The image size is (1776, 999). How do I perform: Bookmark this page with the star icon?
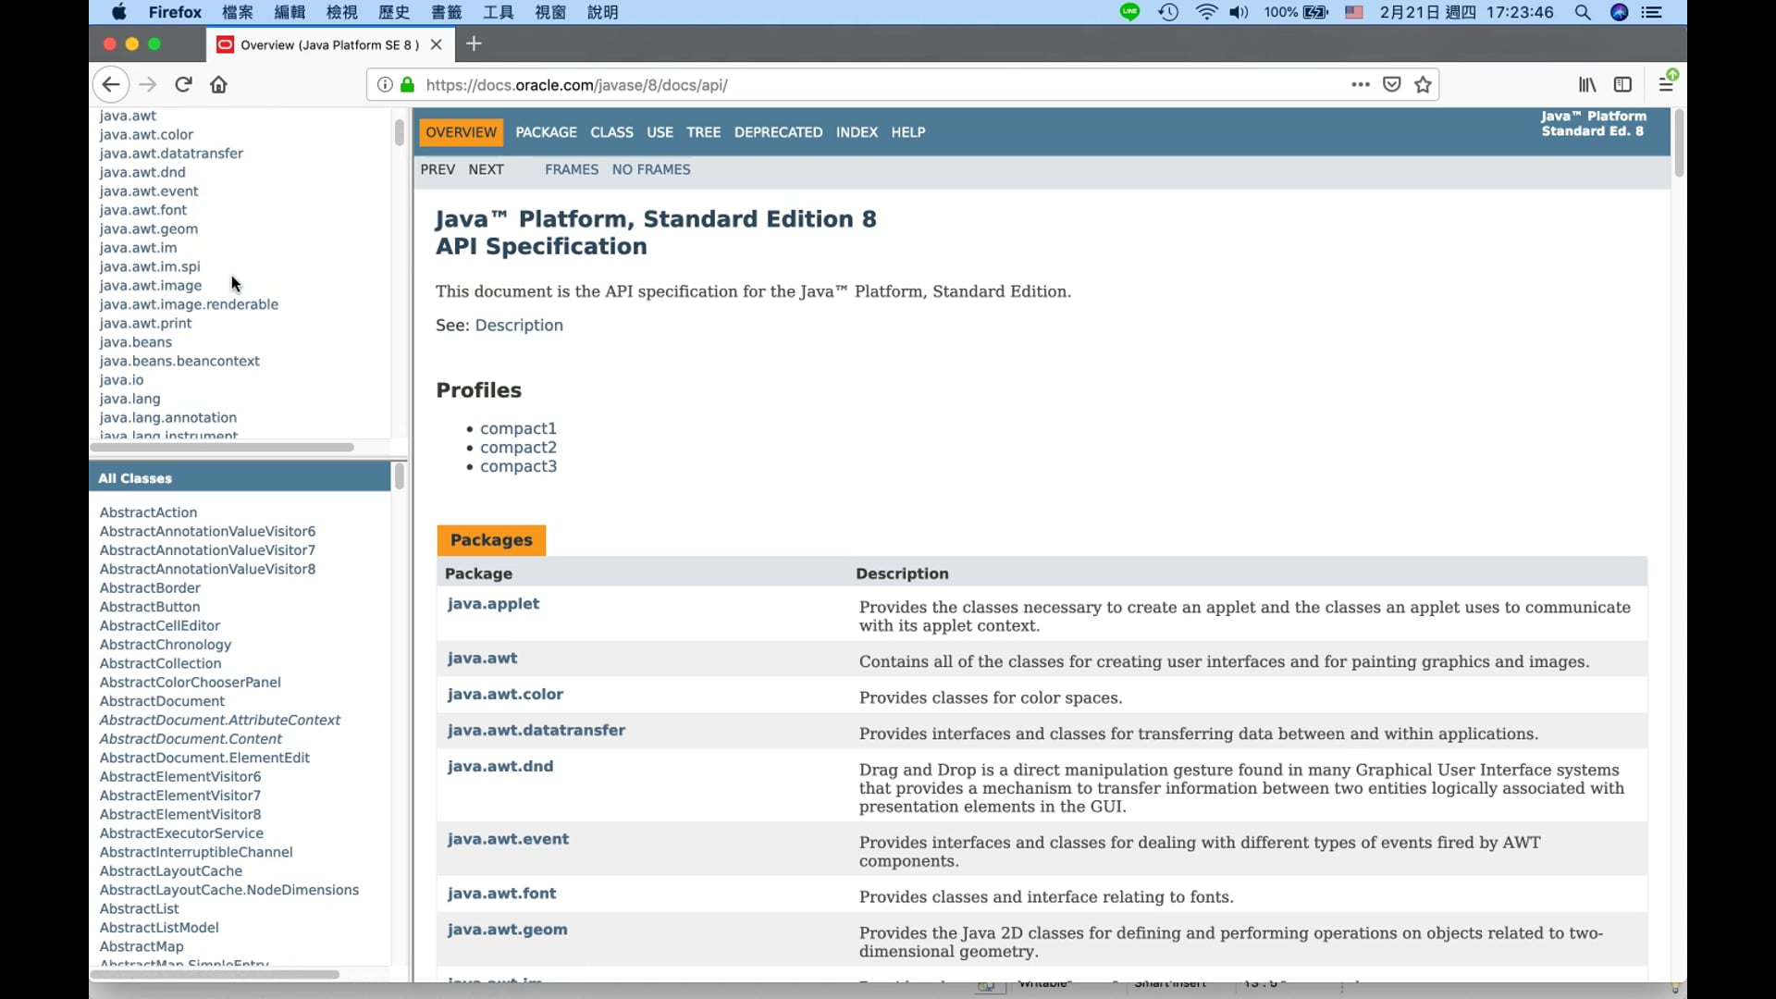pos(1423,85)
